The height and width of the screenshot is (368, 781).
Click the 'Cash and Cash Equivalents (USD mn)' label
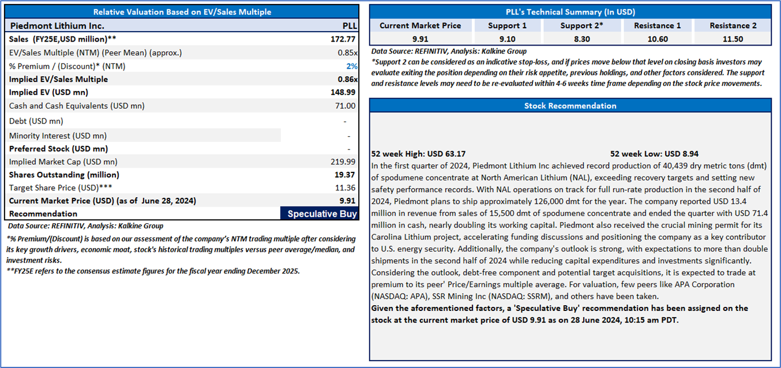point(77,106)
